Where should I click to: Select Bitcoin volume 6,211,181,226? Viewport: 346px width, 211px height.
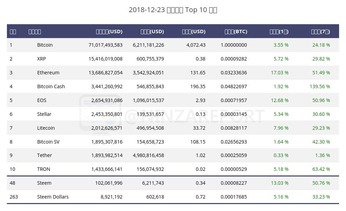coord(148,45)
